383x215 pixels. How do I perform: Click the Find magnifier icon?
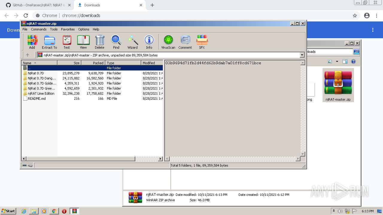[116, 42]
